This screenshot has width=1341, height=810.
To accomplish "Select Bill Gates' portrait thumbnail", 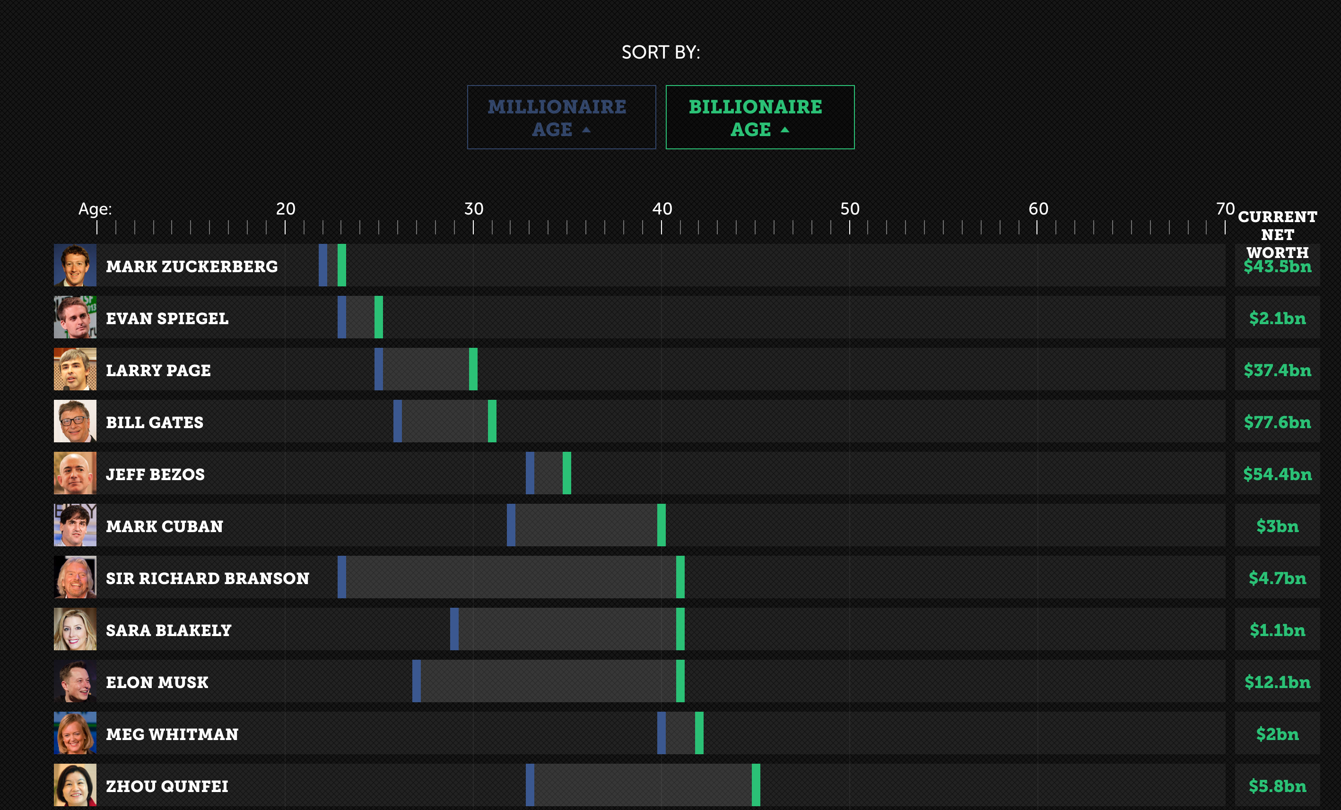I will (75, 421).
